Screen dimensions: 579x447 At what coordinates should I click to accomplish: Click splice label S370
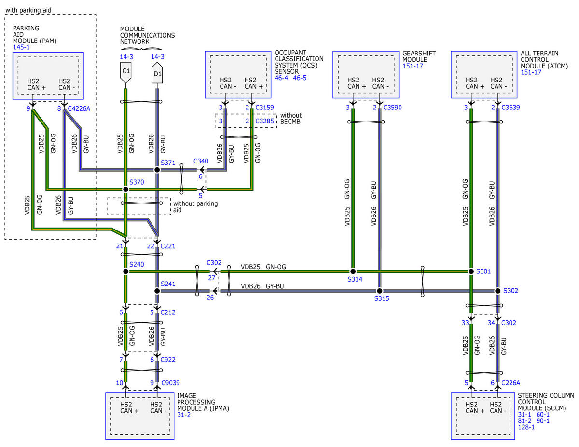(137, 183)
